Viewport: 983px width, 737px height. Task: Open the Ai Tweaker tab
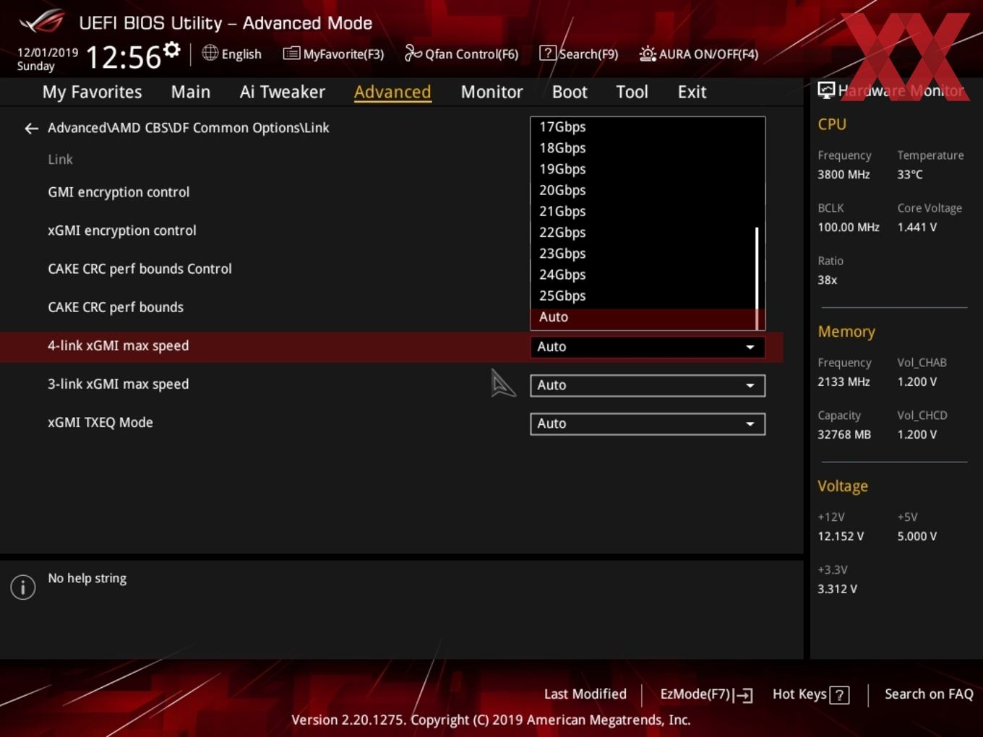click(283, 92)
